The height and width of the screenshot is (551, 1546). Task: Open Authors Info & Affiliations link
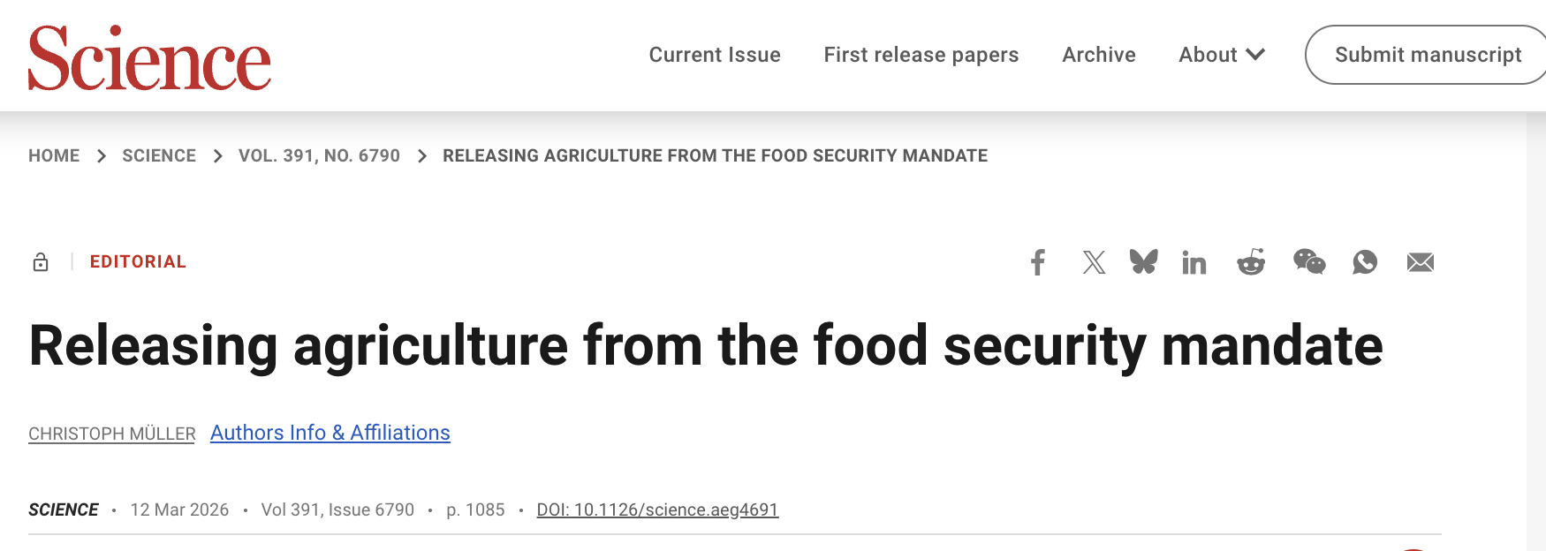[330, 433]
